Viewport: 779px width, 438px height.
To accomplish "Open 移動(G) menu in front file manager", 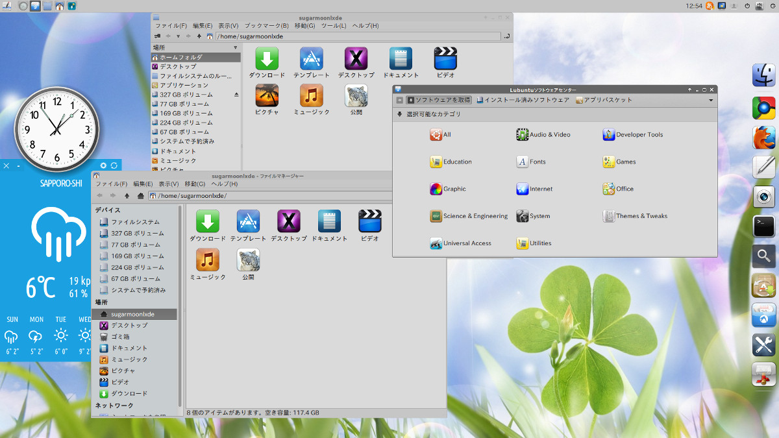I will tap(195, 184).
